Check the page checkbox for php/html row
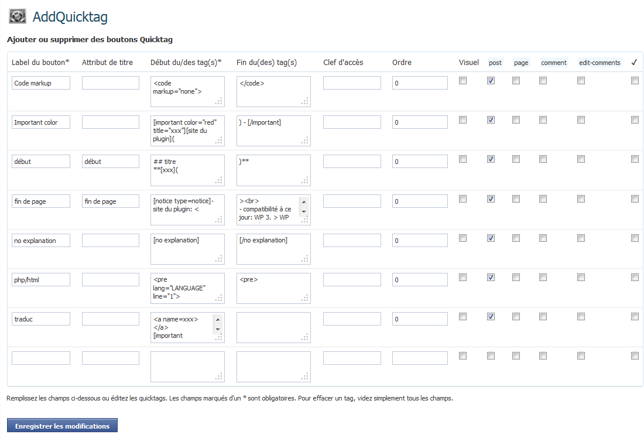The width and height of the screenshot is (644, 445). (x=516, y=278)
